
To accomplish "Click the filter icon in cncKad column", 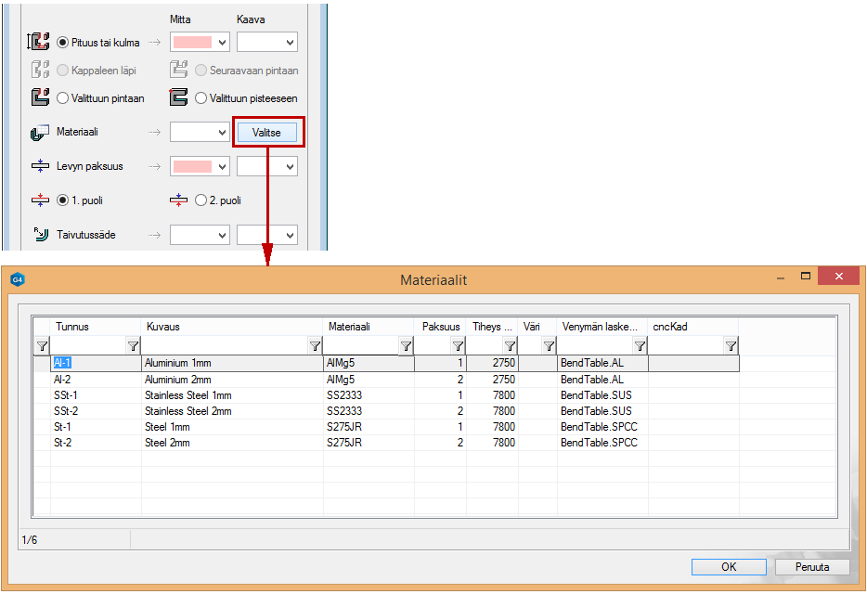I will [x=731, y=346].
